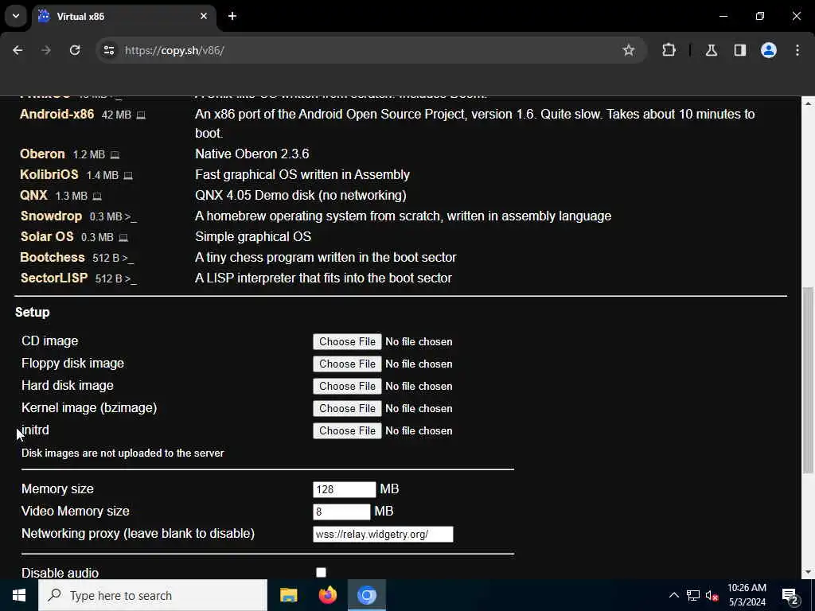This screenshot has width=815, height=611.
Task: Launch the Oberon image
Action: 43,154
